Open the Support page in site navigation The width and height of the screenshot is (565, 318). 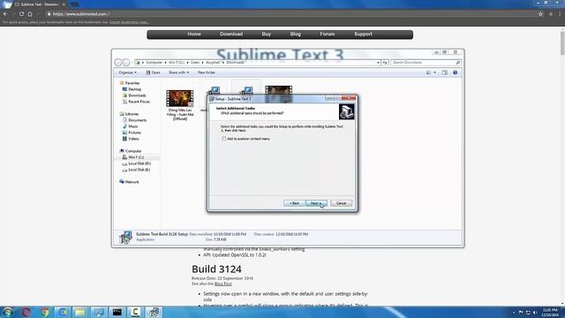pyautogui.click(x=363, y=34)
